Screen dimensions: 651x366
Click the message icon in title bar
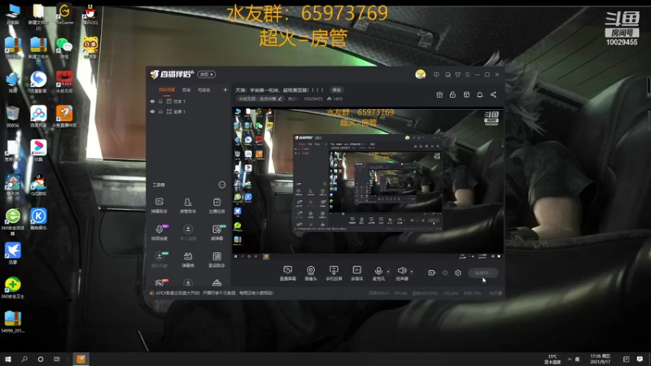tap(436, 75)
